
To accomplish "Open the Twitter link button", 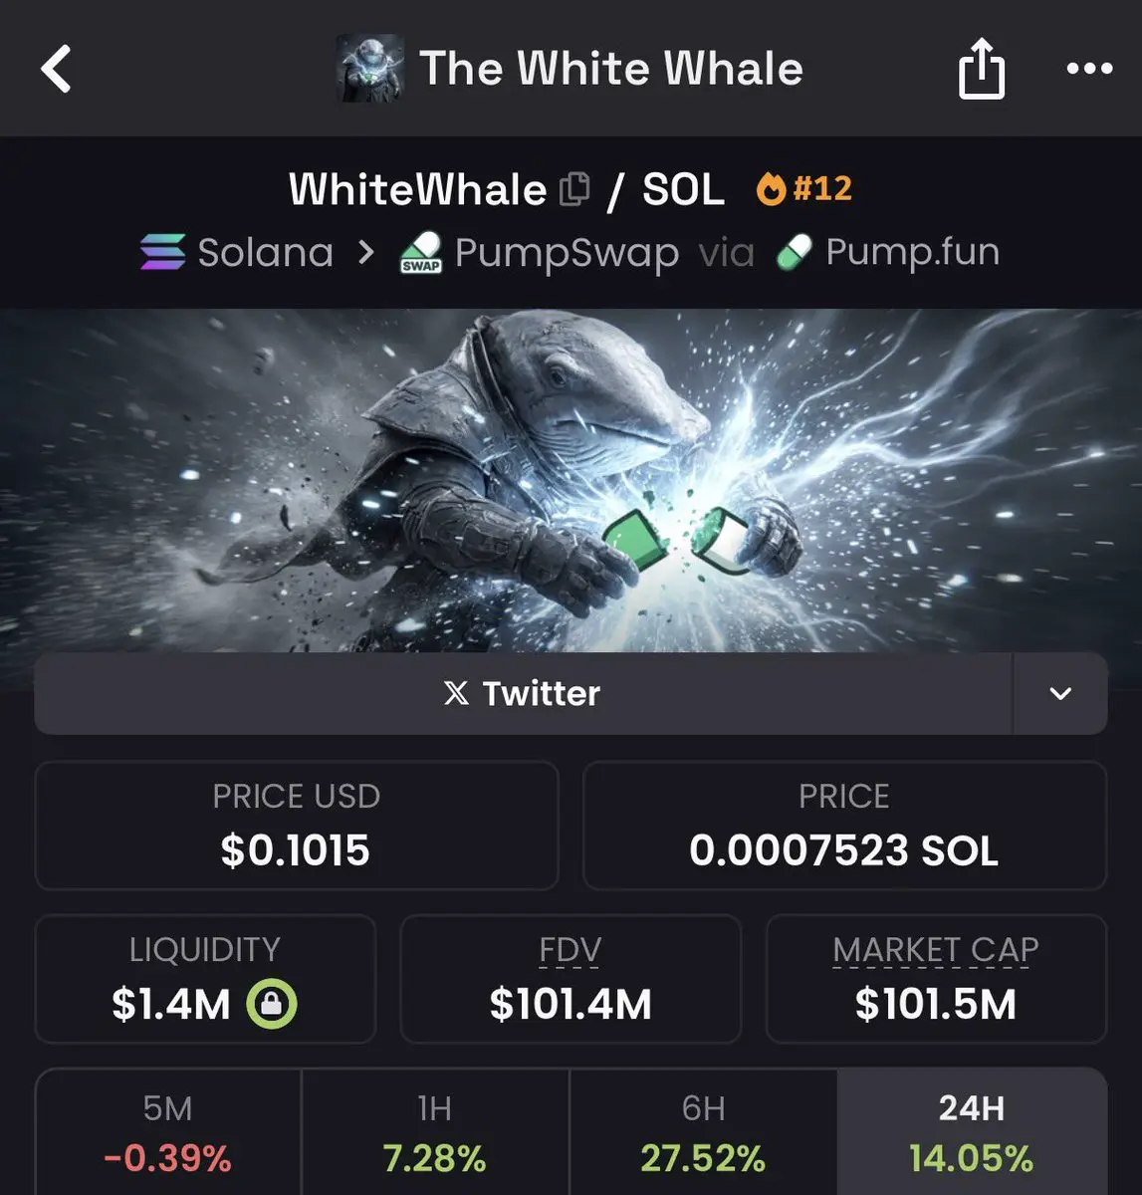I will coord(523,693).
